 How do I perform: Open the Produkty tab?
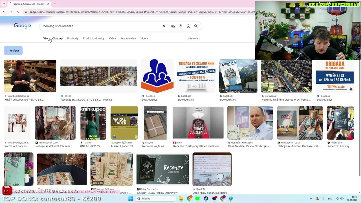(x=73, y=38)
